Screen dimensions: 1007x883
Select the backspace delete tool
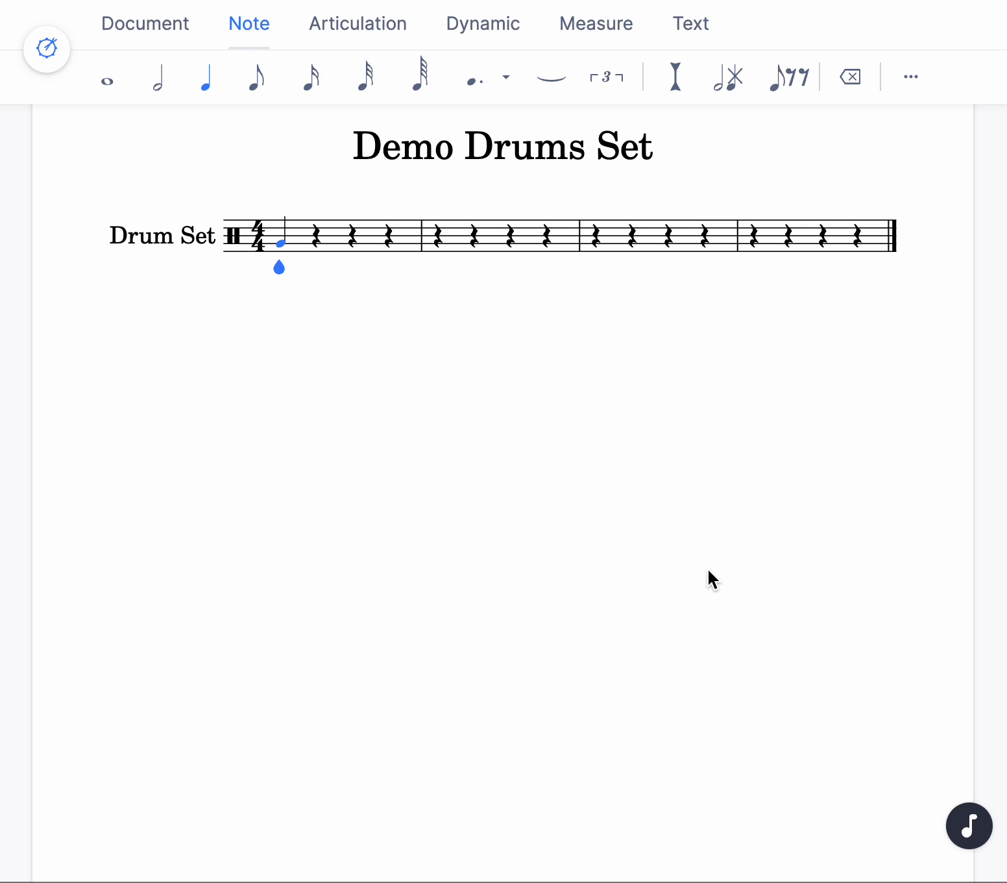point(851,77)
